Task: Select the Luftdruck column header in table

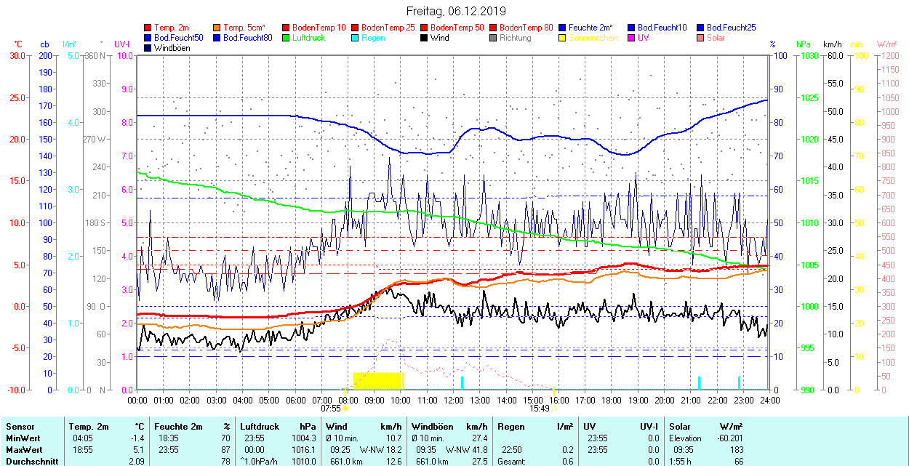Action: tap(260, 427)
